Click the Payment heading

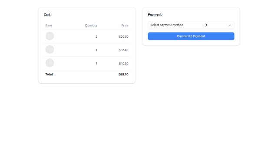pos(155,14)
